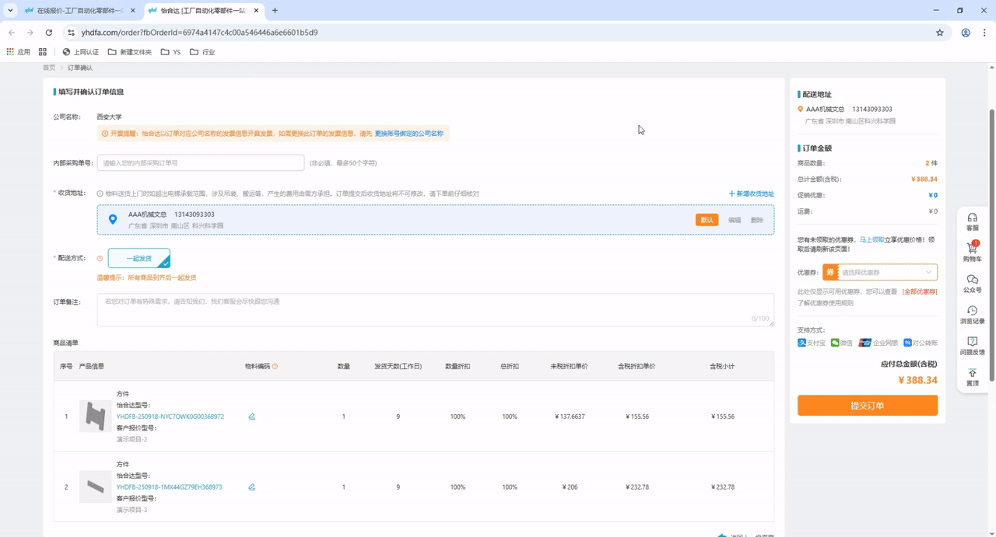Open 问题反馈 feedback icon
This screenshot has width=996, height=537.
click(x=972, y=345)
